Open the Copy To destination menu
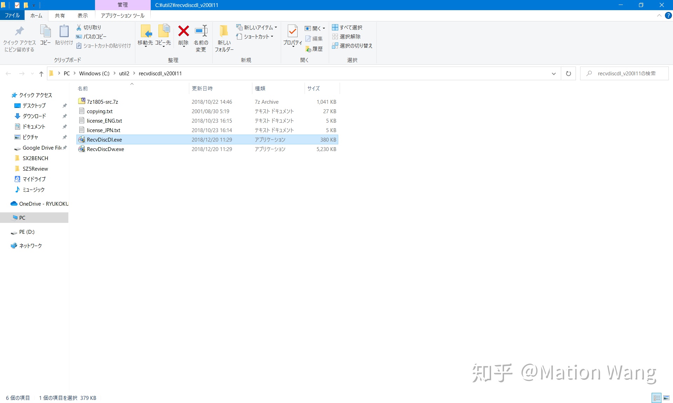The image size is (673, 403). (x=163, y=36)
